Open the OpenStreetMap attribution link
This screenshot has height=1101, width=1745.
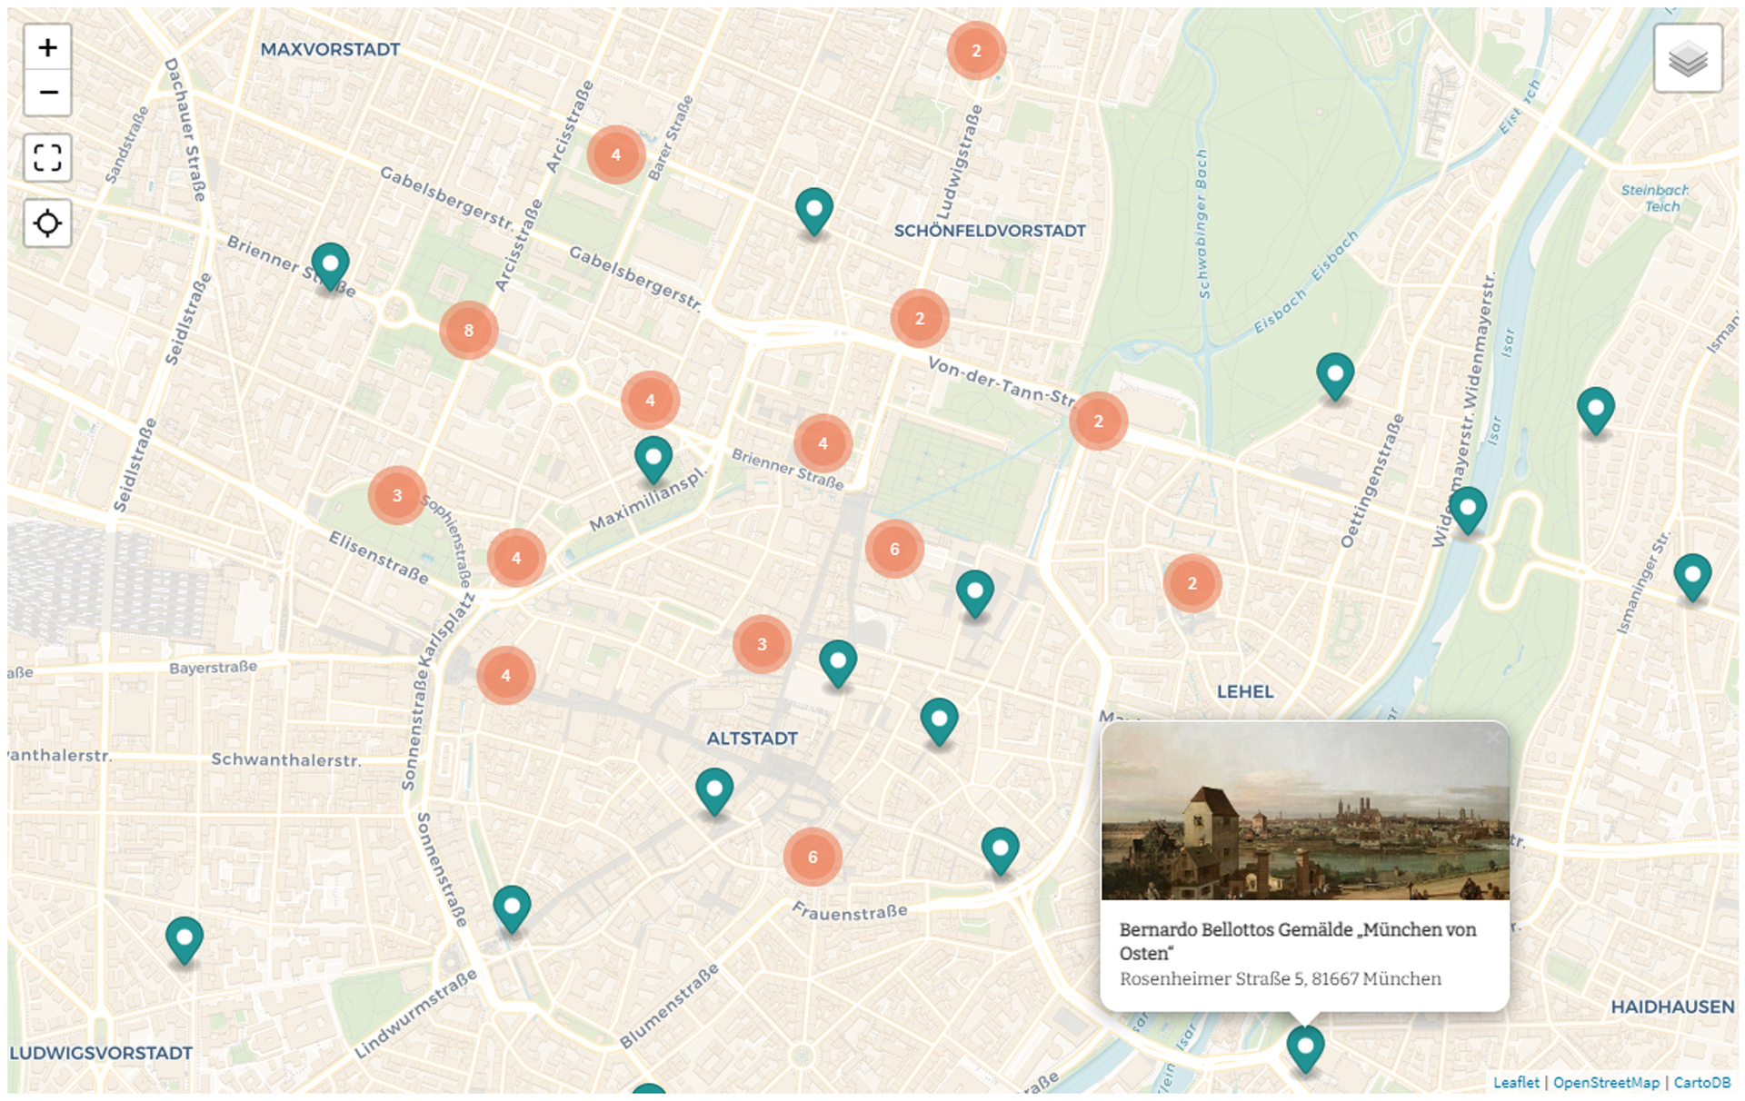(1606, 1083)
